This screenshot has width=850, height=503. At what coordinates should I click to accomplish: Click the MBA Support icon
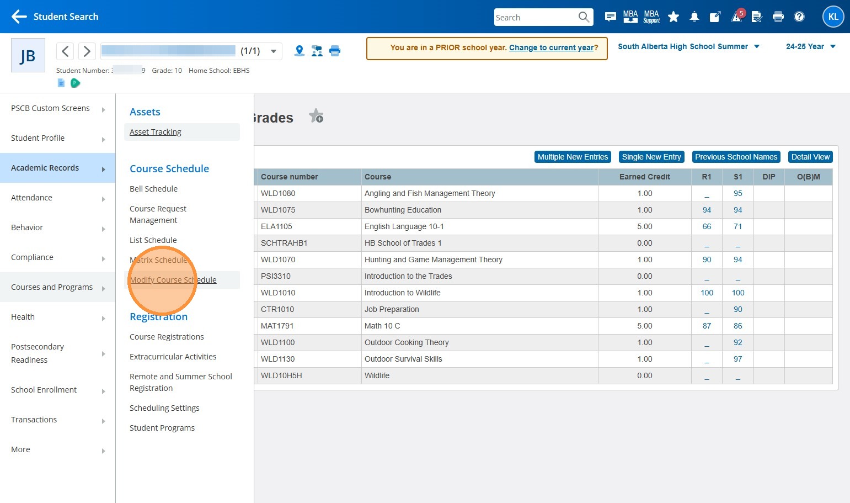click(651, 17)
